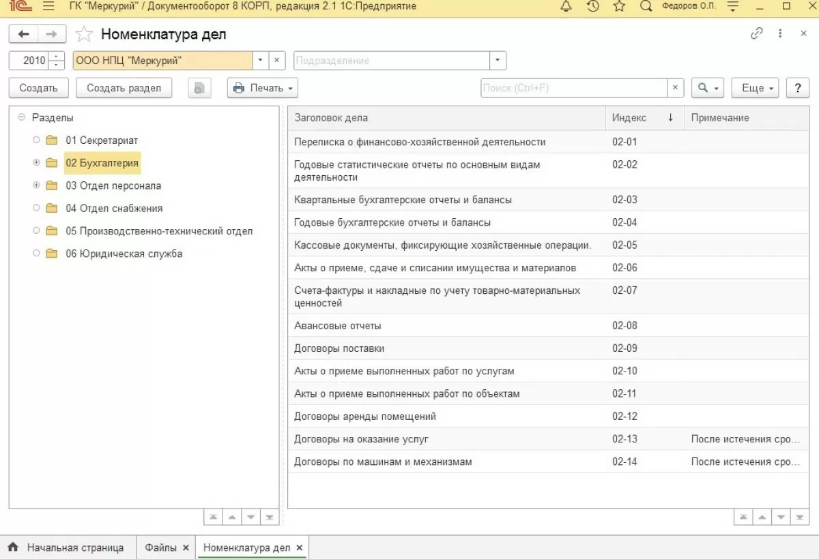Open the Еще menu

pyautogui.click(x=755, y=88)
